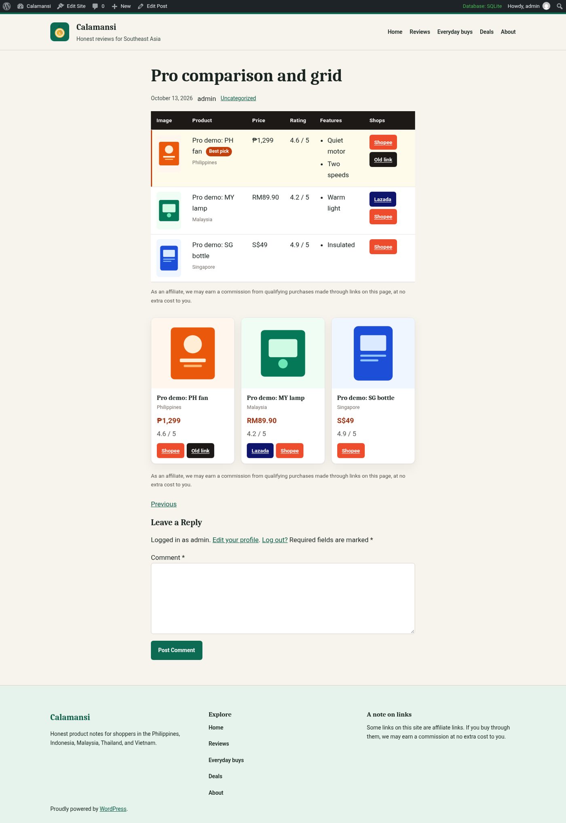This screenshot has height=823, width=566.
Task: Click Shopee button in MY lamp table row
Action: (383, 217)
